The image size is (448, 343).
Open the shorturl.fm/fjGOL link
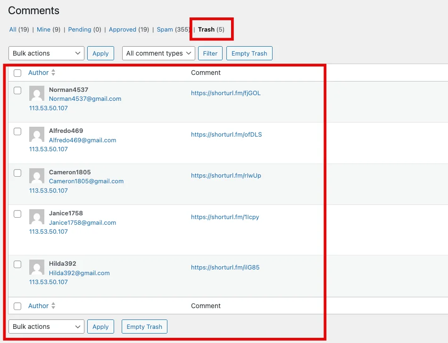pos(225,93)
